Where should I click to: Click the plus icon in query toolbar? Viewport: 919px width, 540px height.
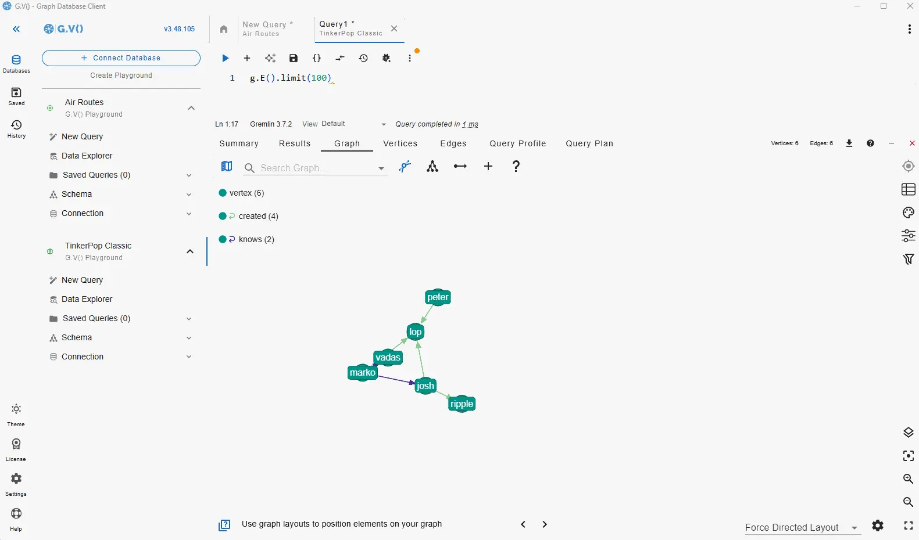pyautogui.click(x=247, y=58)
